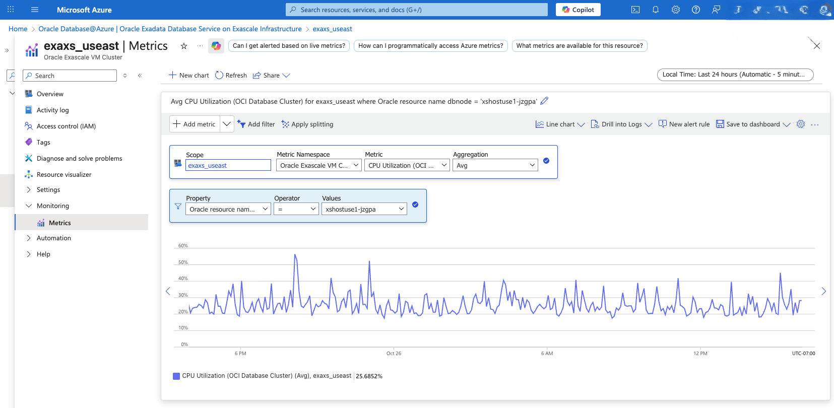Go to previous time range arrow
Image resolution: width=834 pixels, height=408 pixels.
168,291
